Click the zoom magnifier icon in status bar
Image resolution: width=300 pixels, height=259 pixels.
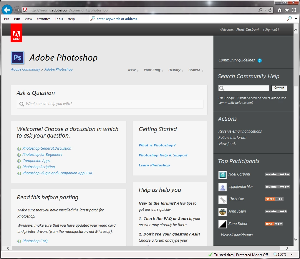tap(275, 254)
